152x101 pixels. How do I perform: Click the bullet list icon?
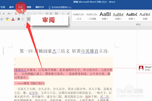pyautogui.click(x=29, y=14)
